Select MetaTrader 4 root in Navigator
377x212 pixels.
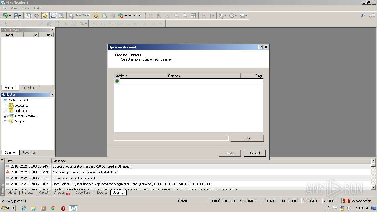click(18, 100)
